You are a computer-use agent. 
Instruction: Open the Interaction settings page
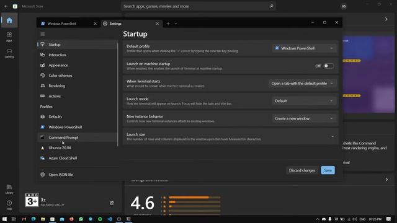77,55
